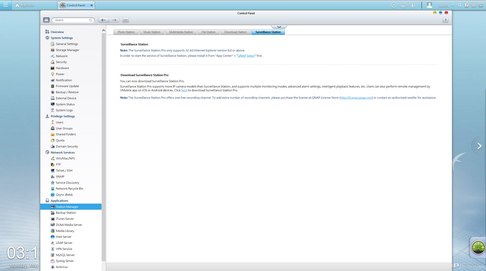Click the admin user avatar
Image resolution: width=486 pixels, height=271 pixels.
(429, 5)
